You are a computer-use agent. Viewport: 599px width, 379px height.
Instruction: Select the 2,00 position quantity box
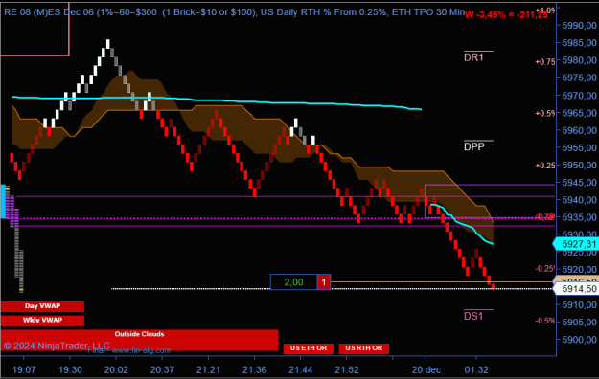click(x=293, y=282)
